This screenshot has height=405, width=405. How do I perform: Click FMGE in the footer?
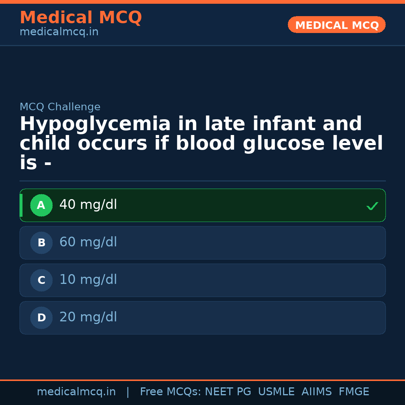[x=354, y=392]
